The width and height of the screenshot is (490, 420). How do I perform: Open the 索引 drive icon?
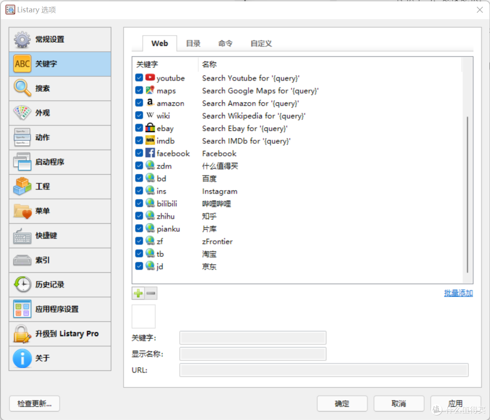[x=22, y=260]
